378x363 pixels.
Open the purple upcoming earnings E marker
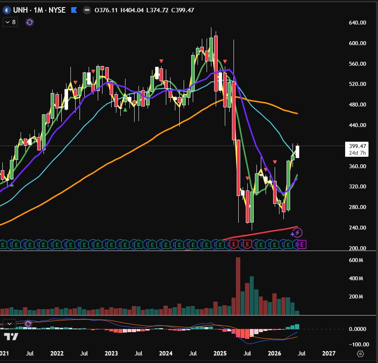point(302,245)
